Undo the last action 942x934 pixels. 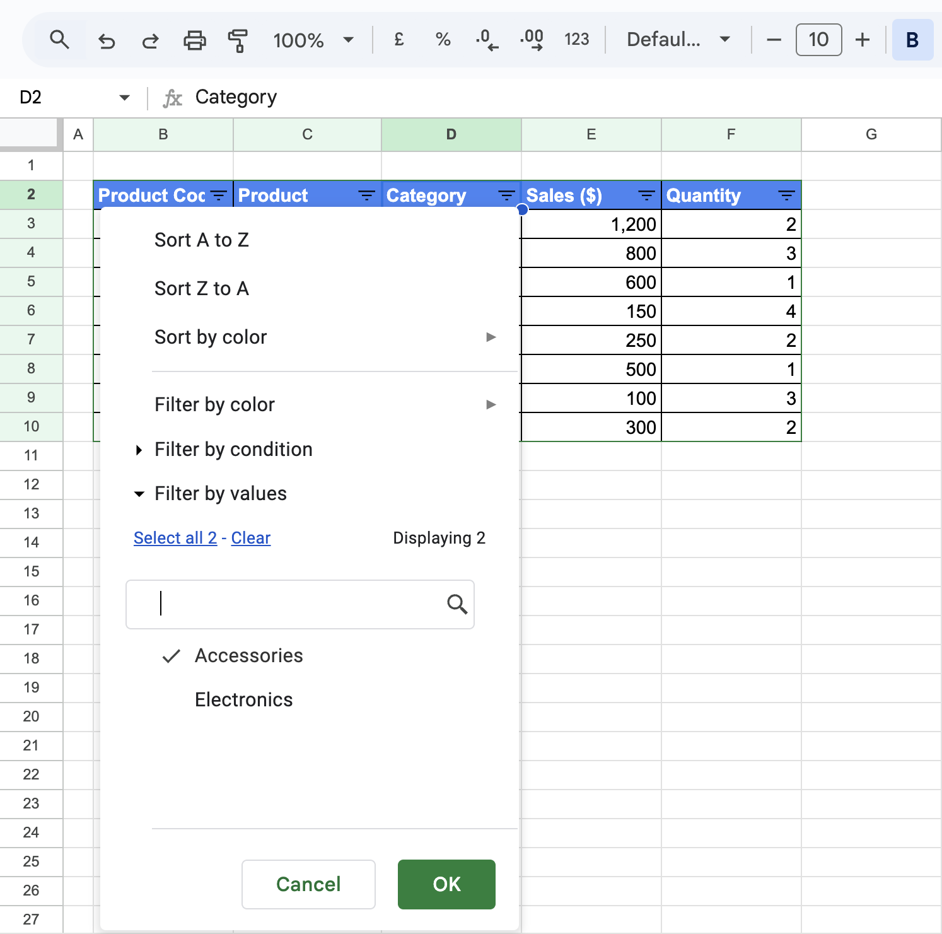point(107,40)
